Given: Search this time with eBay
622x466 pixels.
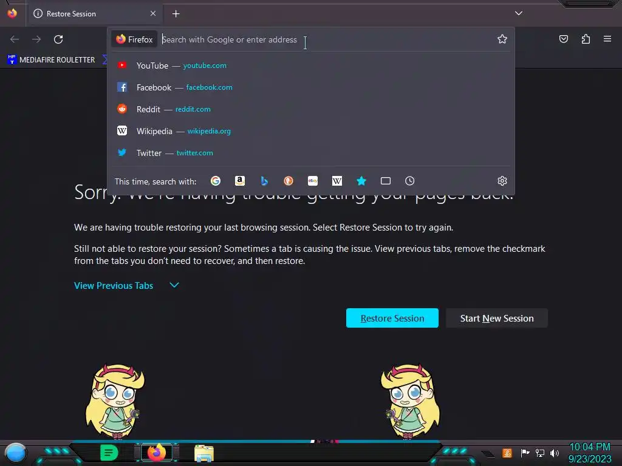Looking at the screenshot, I should point(313,181).
